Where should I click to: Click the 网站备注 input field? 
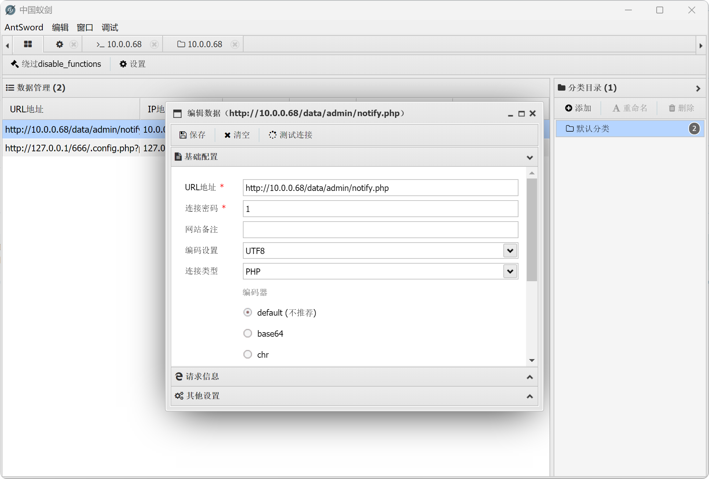[x=380, y=230]
